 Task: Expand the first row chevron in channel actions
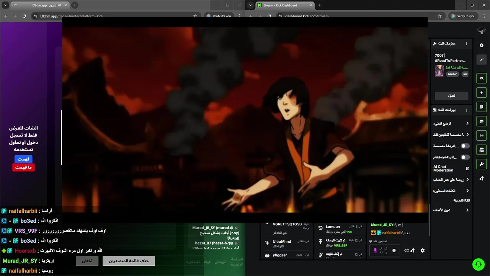click(467, 123)
